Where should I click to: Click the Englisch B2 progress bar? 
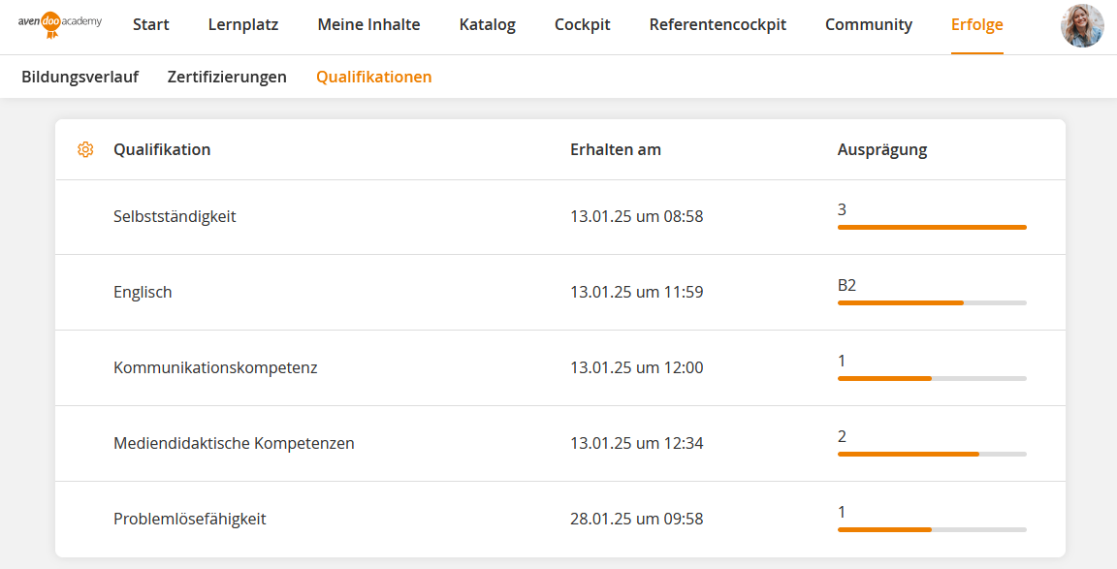coord(932,302)
